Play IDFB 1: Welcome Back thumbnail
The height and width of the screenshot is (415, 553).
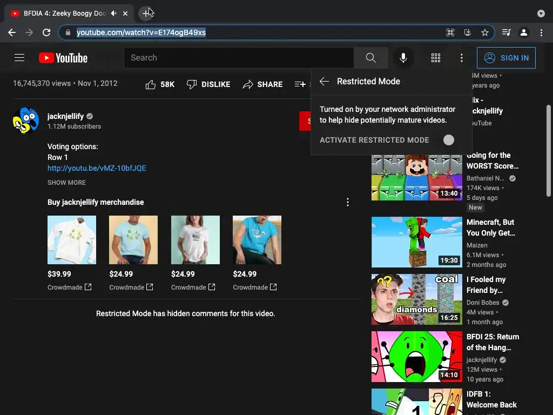point(416,401)
